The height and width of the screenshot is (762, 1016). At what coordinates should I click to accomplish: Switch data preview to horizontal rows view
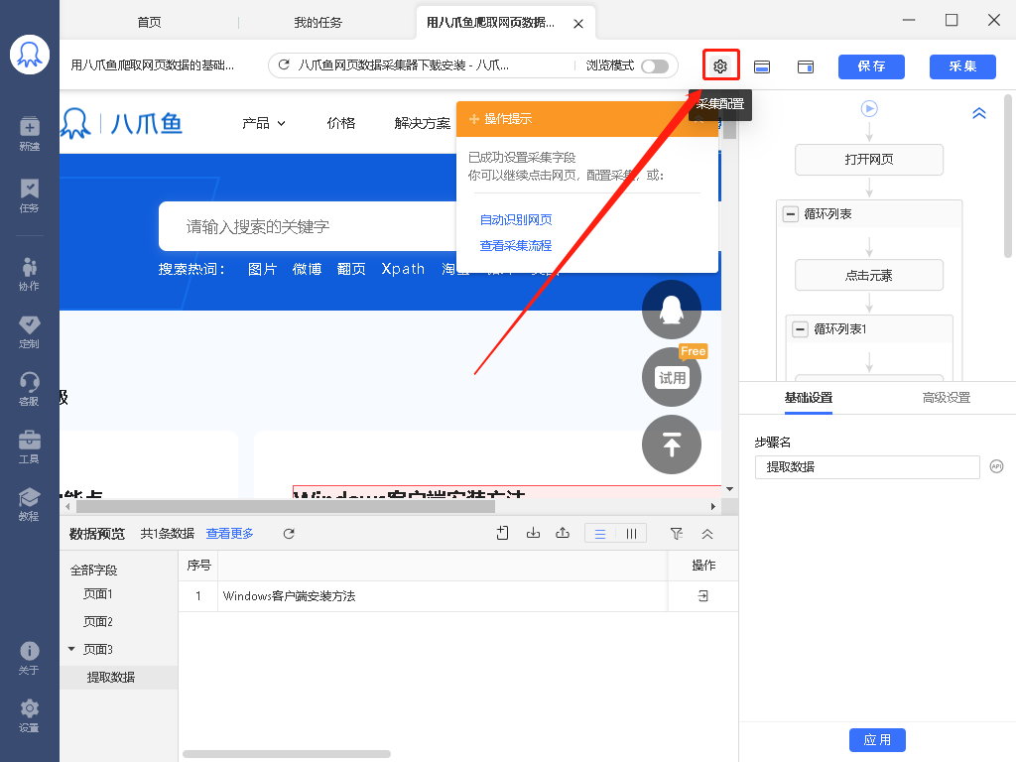tap(600, 533)
